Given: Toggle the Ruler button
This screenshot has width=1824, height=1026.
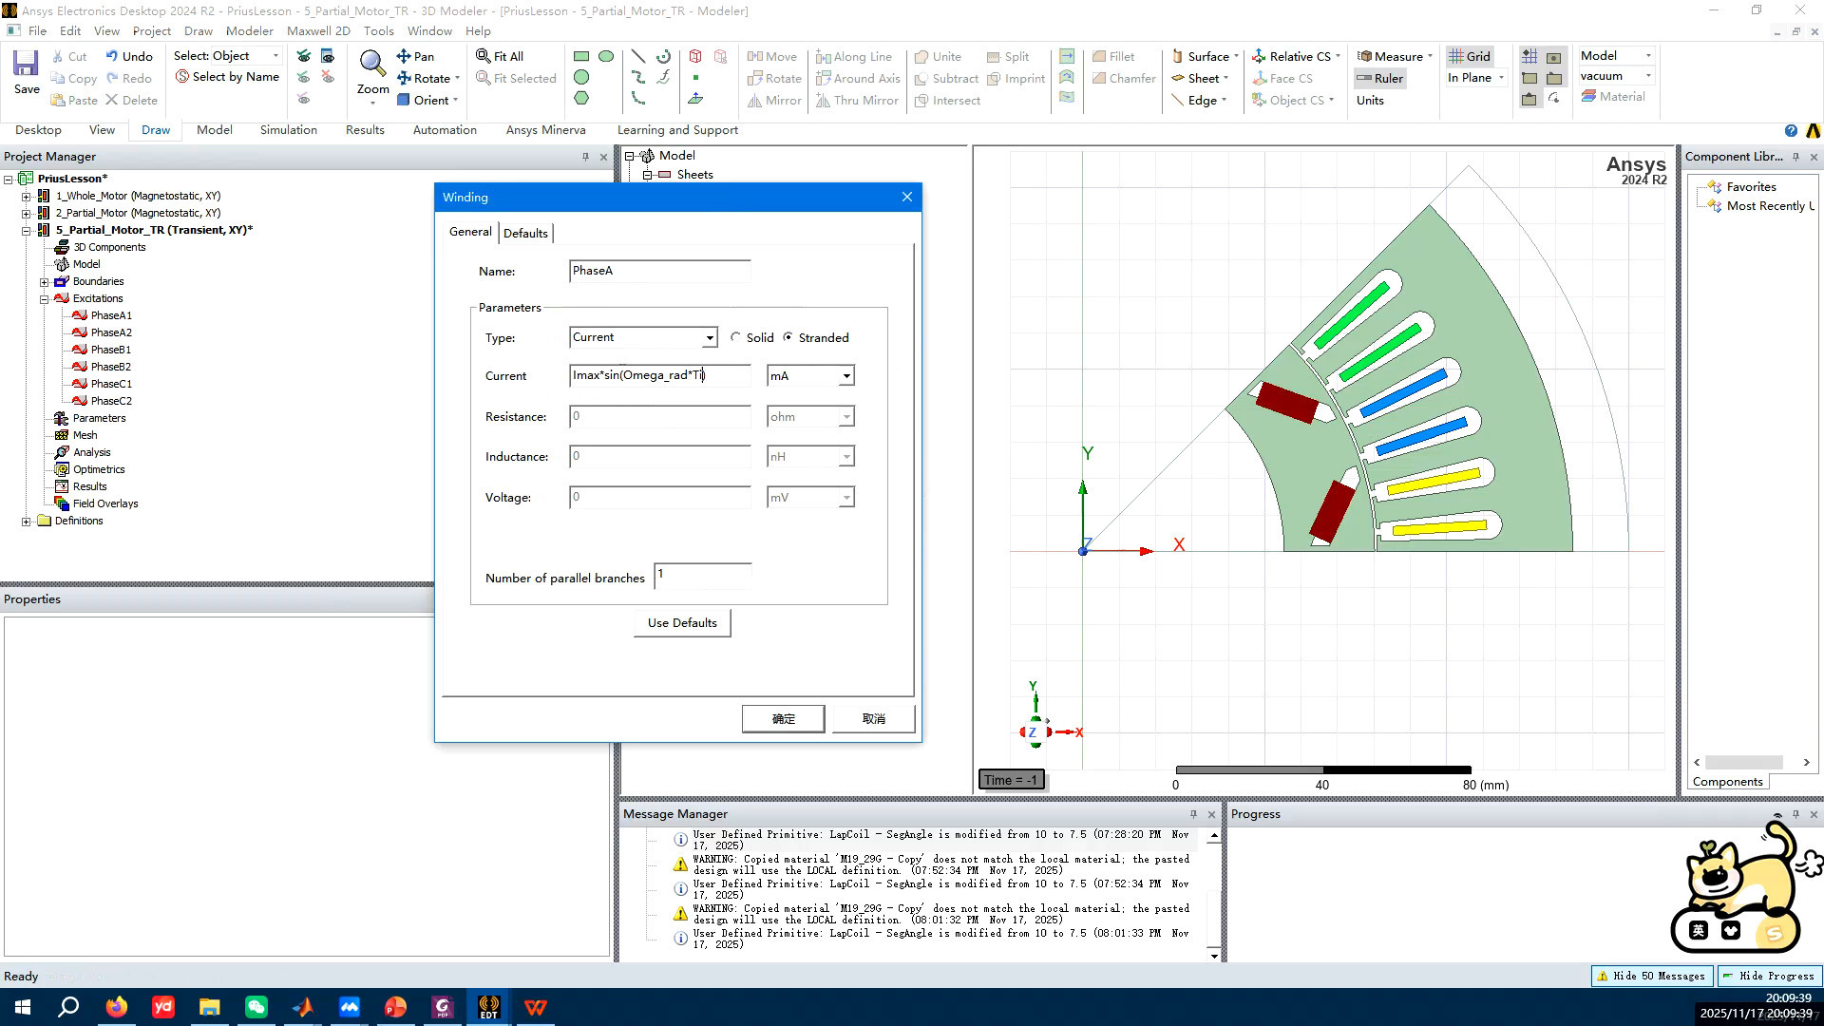Looking at the screenshot, I should [x=1379, y=78].
